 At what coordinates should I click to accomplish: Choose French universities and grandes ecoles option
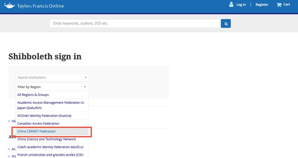(52, 155)
